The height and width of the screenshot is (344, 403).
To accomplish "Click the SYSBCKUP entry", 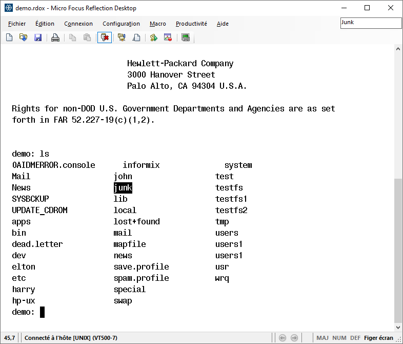I will (30, 199).
